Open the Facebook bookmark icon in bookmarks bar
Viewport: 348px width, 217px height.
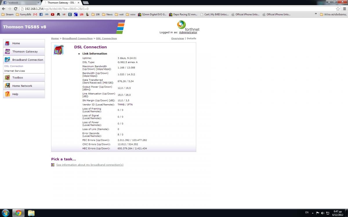[41, 14]
